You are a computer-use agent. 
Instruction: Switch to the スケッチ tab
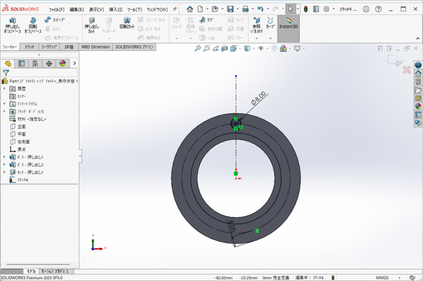(29, 47)
